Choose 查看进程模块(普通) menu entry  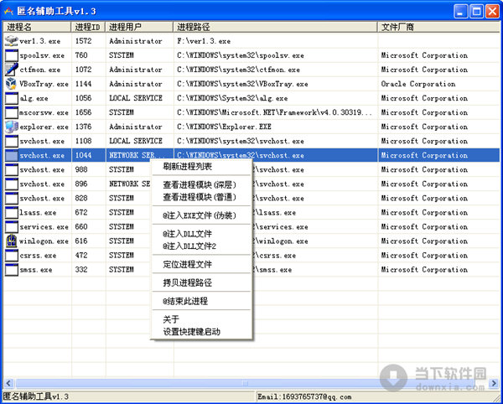(201, 197)
